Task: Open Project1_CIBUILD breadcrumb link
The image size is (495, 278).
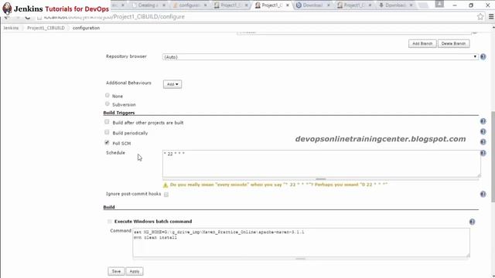Action: tap(46, 28)
